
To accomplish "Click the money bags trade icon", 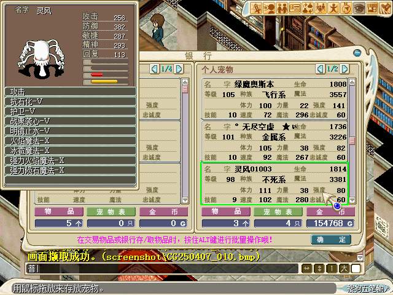I will (308, 8).
